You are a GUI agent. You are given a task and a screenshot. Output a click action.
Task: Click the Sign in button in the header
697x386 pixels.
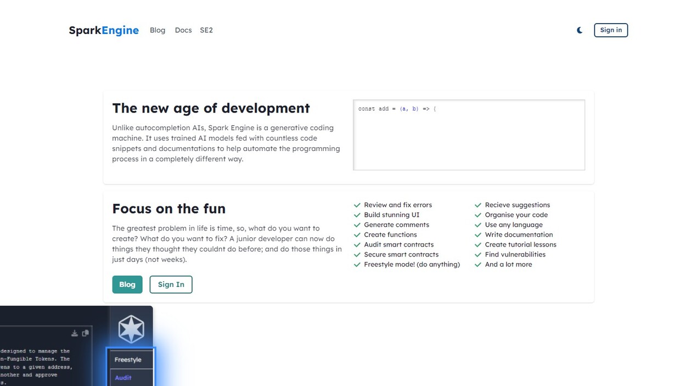(x=611, y=30)
